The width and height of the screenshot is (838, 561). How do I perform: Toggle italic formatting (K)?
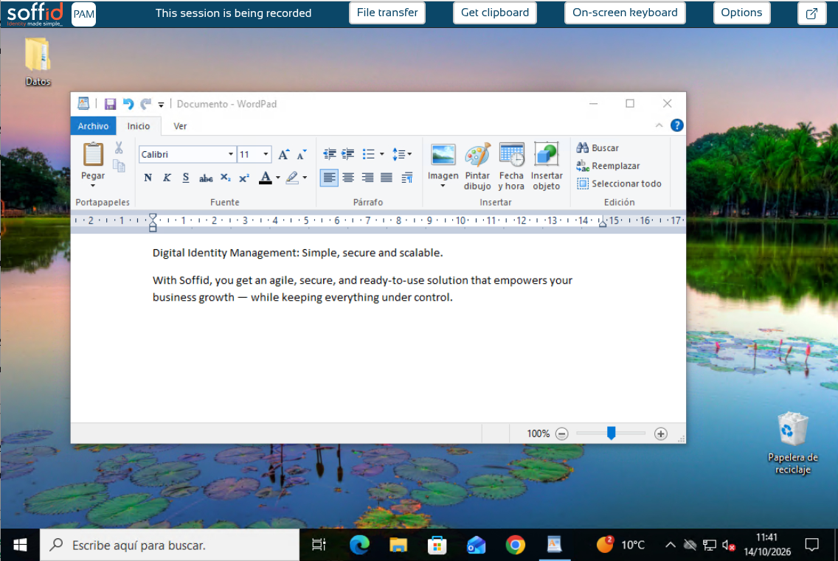pos(167,178)
